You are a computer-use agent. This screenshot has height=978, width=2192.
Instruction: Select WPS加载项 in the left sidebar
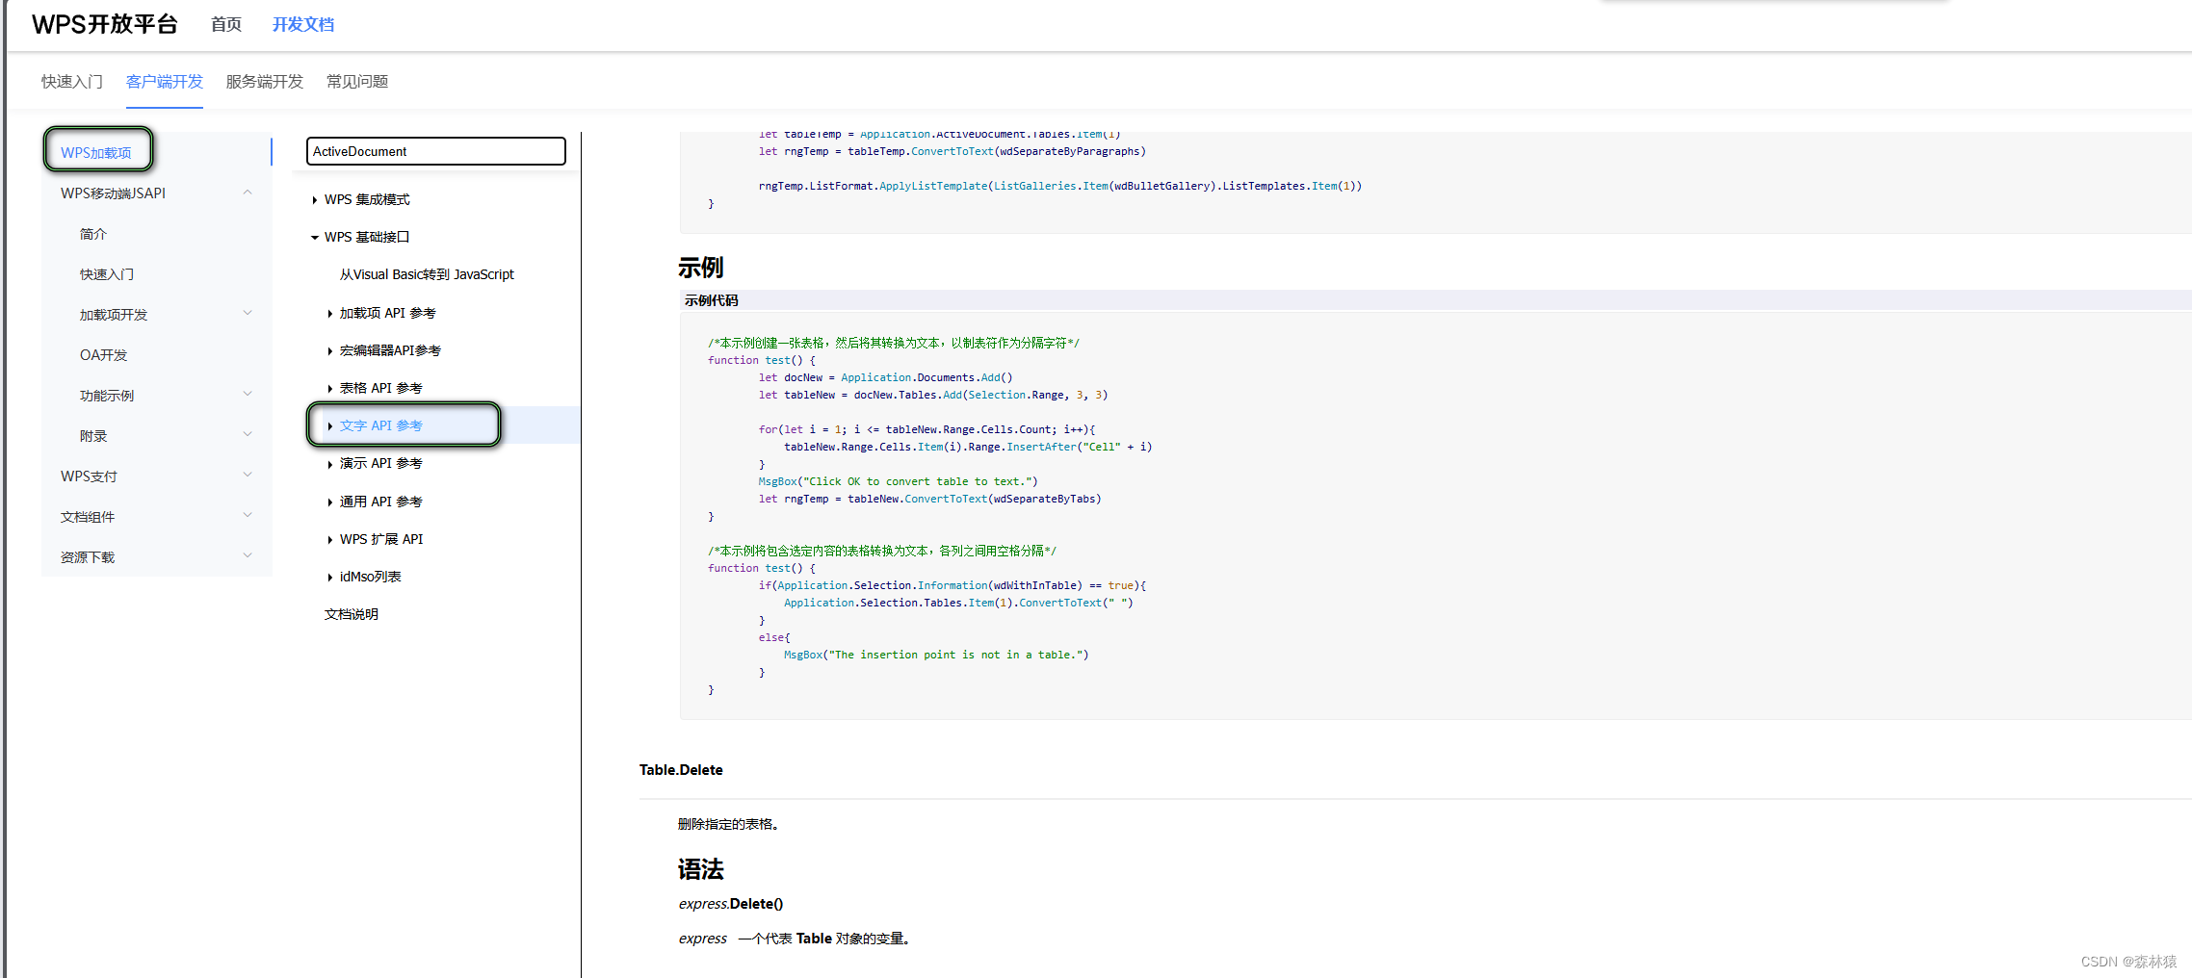pyautogui.click(x=96, y=152)
